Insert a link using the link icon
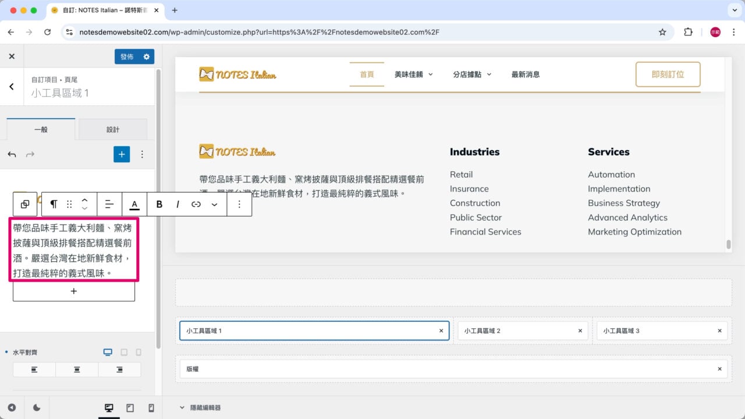The width and height of the screenshot is (745, 419). tap(196, 204)
